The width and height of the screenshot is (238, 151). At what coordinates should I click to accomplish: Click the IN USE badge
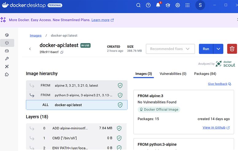click(x=85, y=45)
